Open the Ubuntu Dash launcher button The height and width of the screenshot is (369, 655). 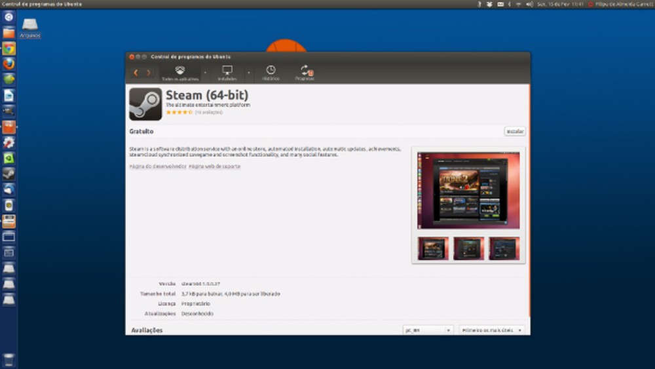pos(9,17)
